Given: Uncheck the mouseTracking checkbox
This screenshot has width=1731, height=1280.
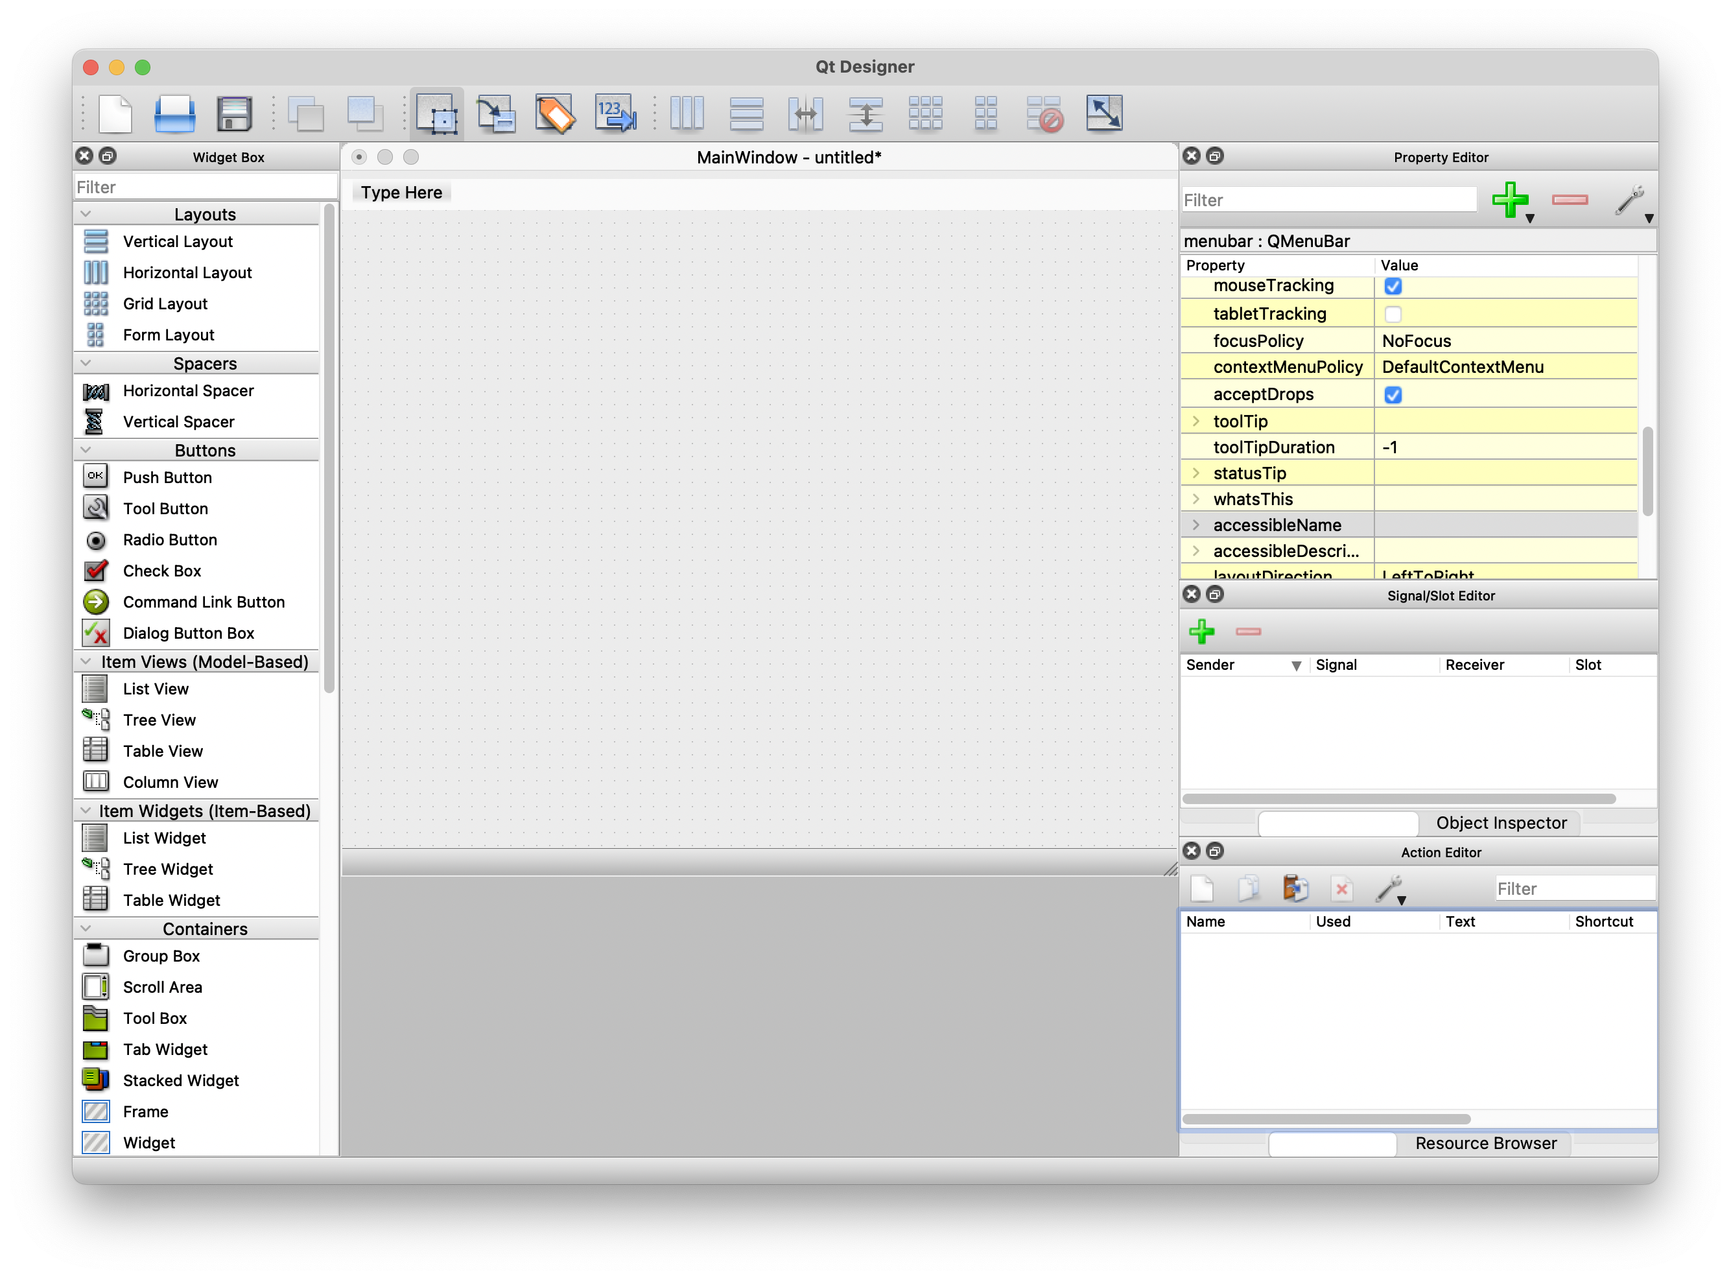Looking at the screenshot, I should [x=1393, y=286].
